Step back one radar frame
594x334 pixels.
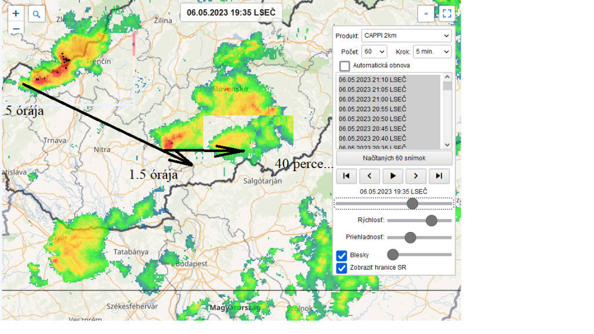370,175
